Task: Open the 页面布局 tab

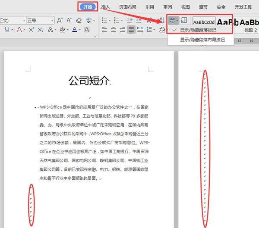Action: [128, 7]
